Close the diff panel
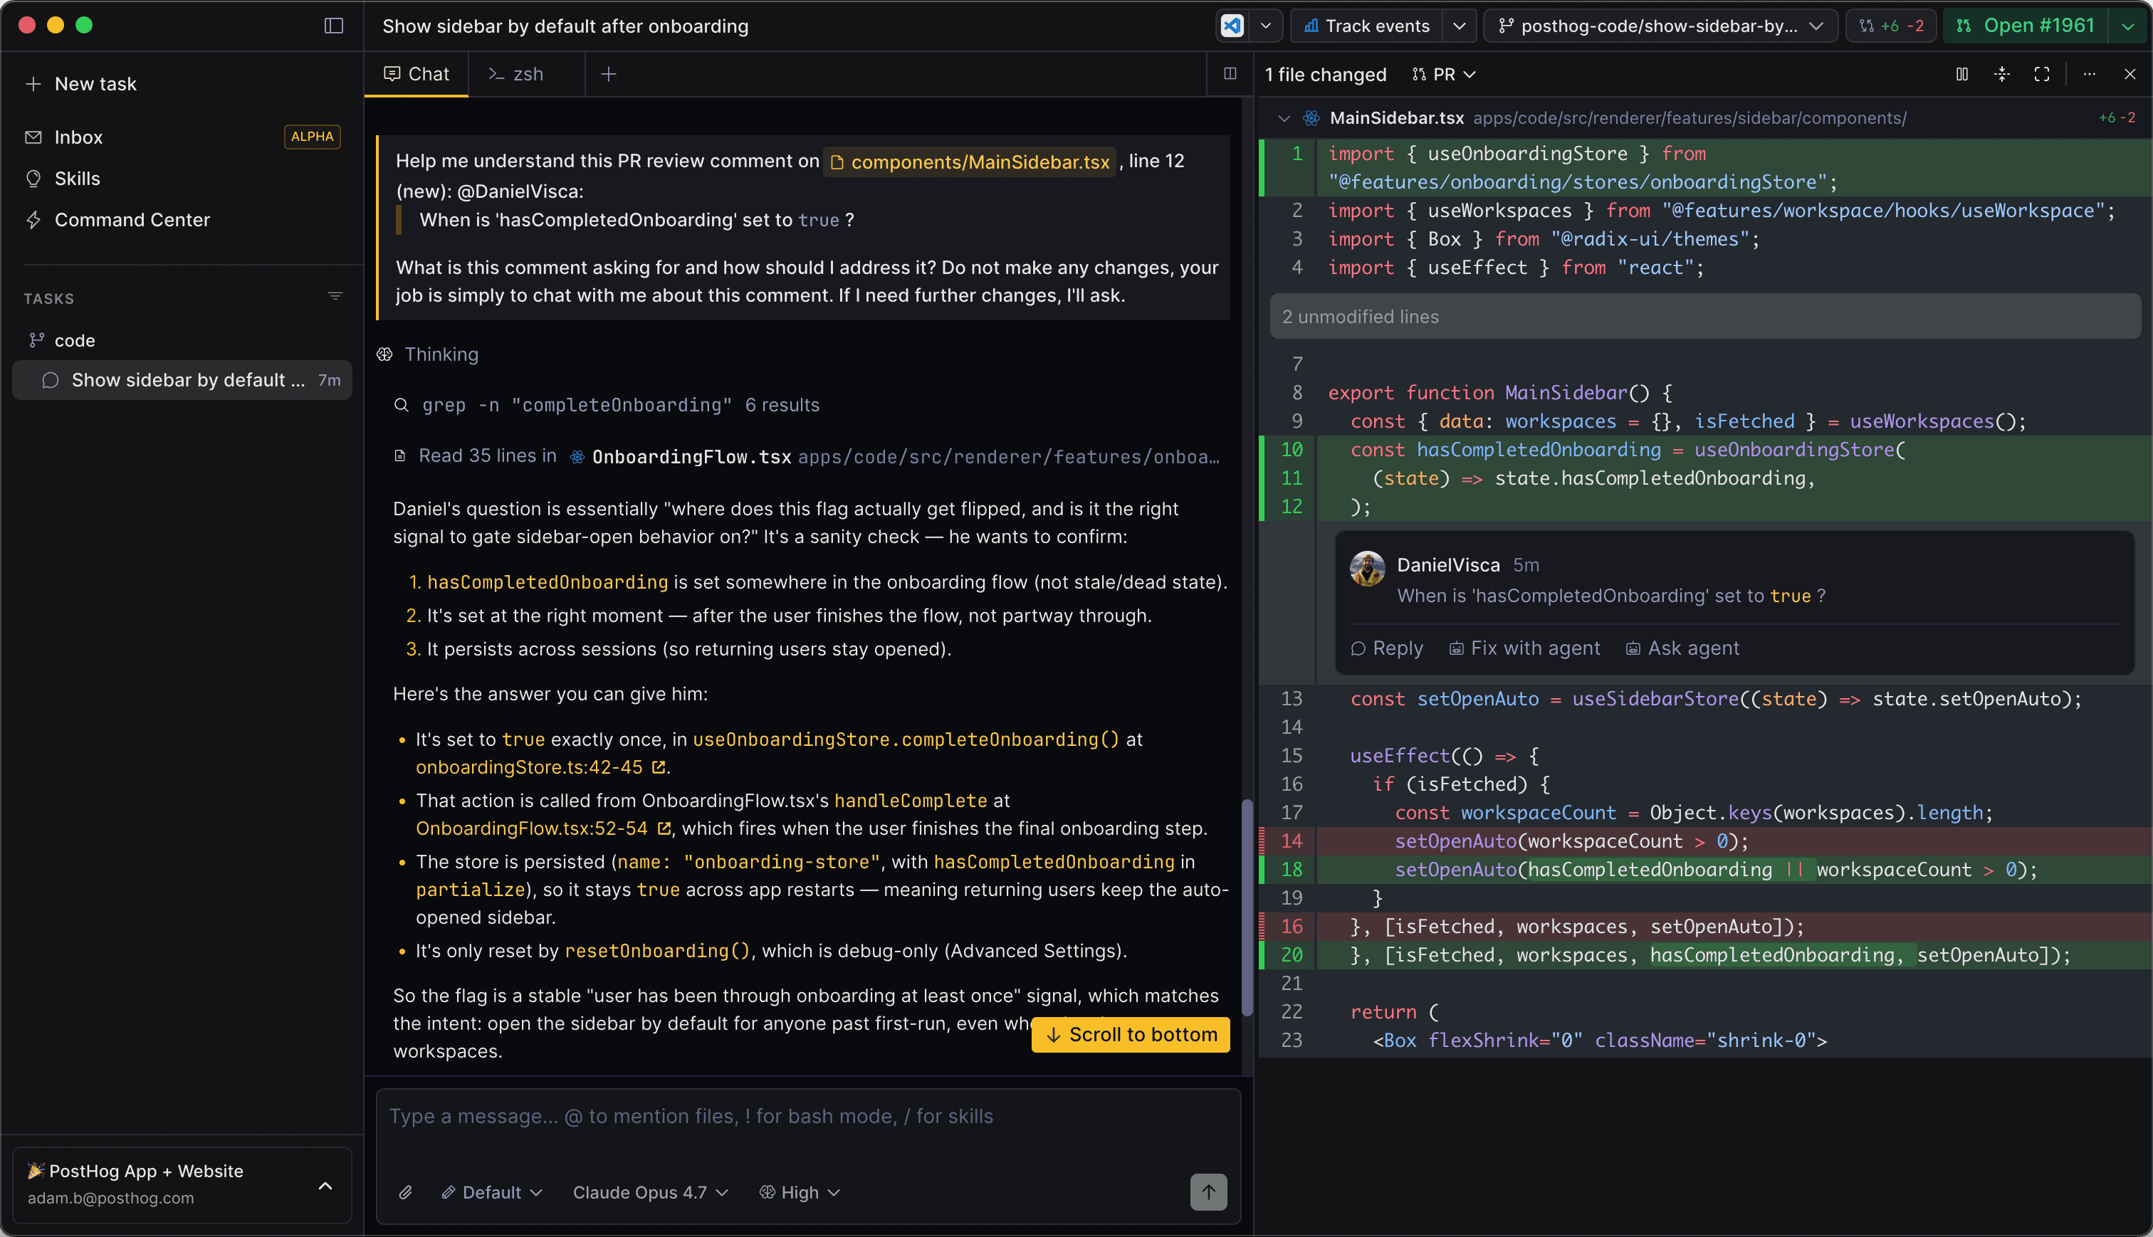This screenshot has height=1237, width=2153. [2130, 74]
